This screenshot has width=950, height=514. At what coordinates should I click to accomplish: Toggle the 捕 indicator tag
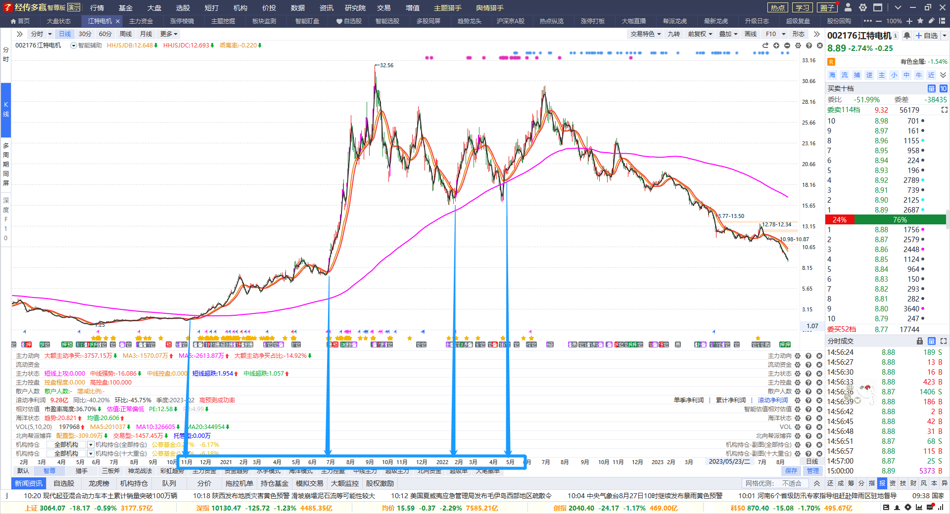coord(857,75)
